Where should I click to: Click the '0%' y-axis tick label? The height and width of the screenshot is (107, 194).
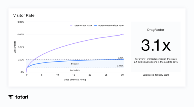[x=22, y=72]
